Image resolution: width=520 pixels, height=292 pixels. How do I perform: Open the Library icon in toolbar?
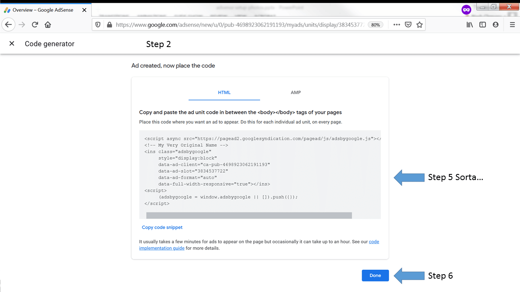[x=470, y=25]
